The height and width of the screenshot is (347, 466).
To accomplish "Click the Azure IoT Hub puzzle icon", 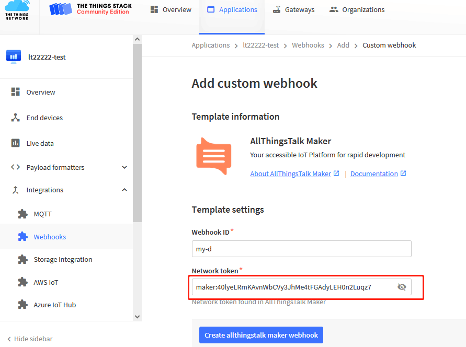I will pyautogui.click(x=22, y=305).
